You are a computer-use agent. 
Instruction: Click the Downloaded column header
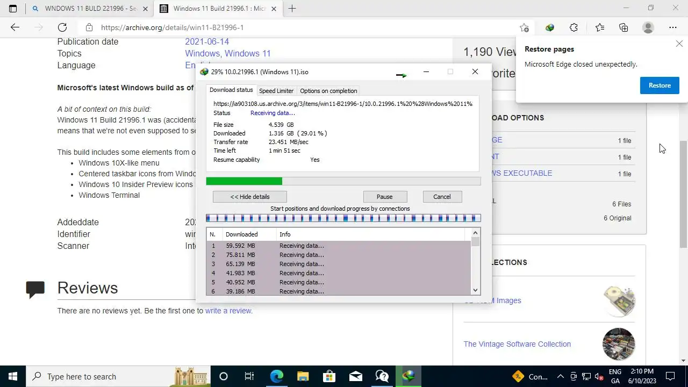249,234
